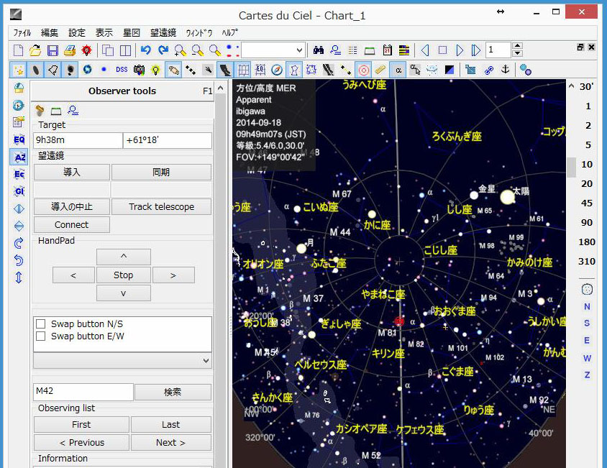The image size is (607, 468).
Task: Redo the change with the blue redo arrow
Action: (163, 50)
